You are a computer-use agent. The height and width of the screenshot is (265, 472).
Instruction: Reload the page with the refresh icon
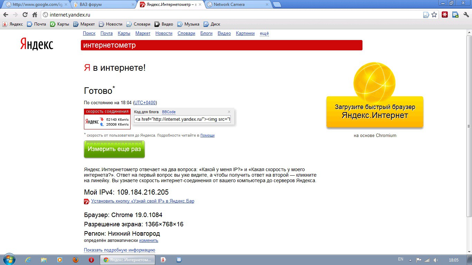(x=25, y=15)
